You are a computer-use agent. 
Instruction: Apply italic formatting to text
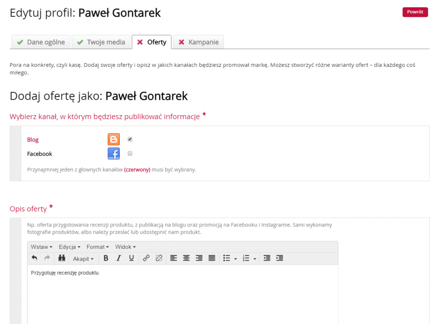coord(119,258)
